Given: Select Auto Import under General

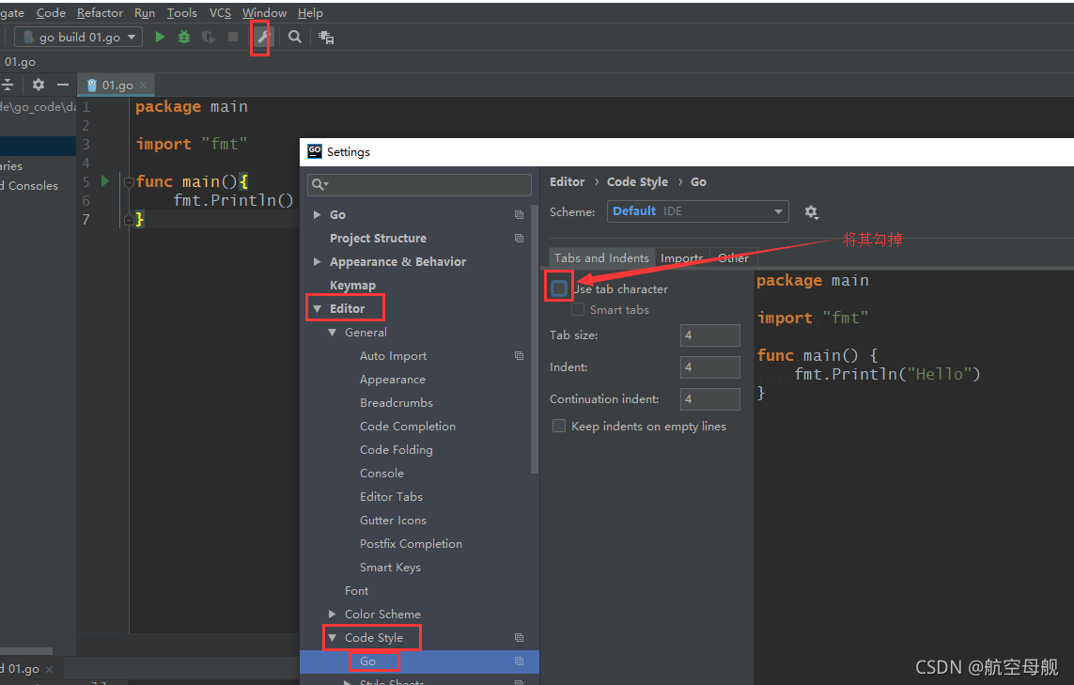Looking at the screenshot, I should coord(393,355).
